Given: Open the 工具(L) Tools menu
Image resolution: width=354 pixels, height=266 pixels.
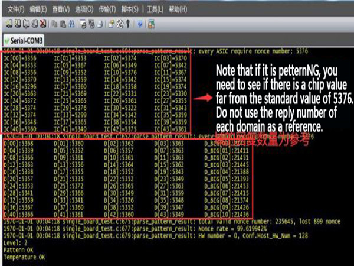Looking at the screenshot, I should (x=155, y=9).
